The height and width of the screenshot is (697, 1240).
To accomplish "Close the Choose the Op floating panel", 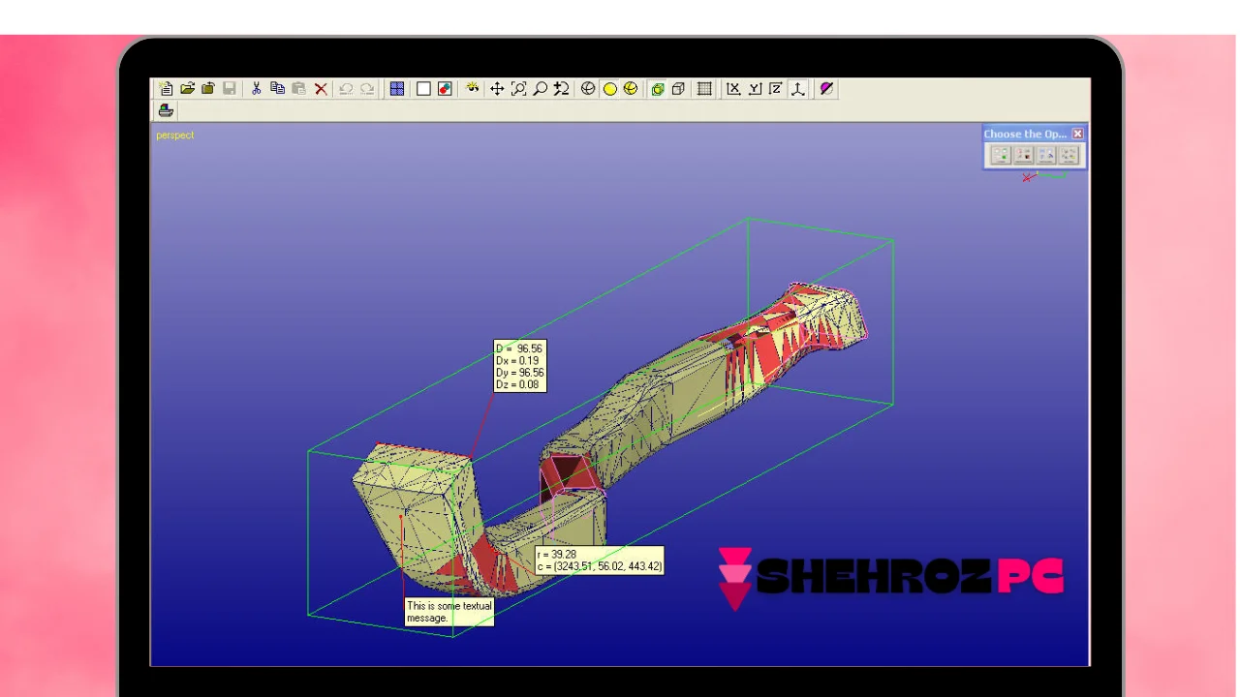I will (x=1077, y=134).
